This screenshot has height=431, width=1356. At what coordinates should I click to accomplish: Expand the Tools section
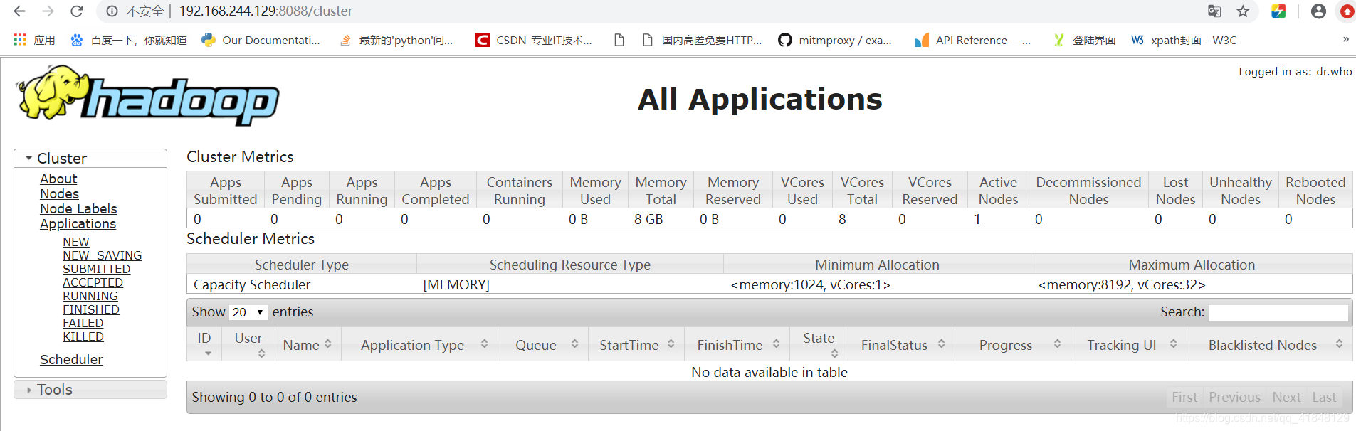tap(90, 390)
